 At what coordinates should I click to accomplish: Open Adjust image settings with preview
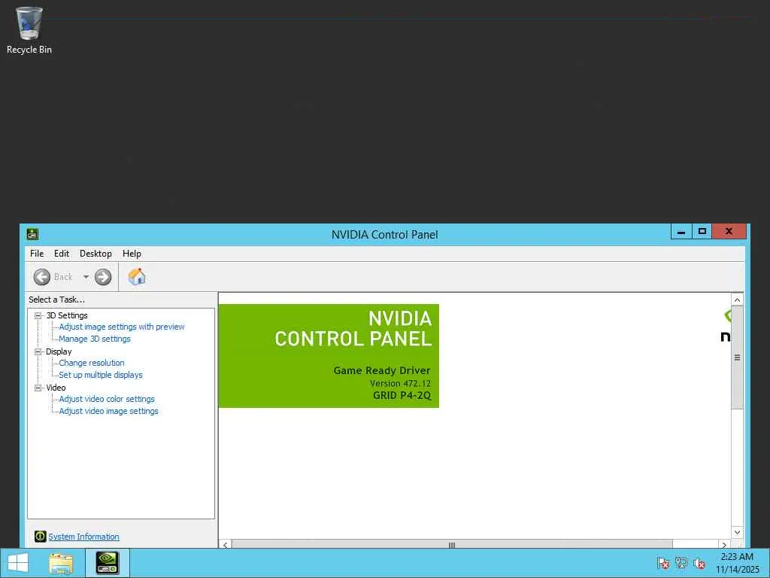122,327
